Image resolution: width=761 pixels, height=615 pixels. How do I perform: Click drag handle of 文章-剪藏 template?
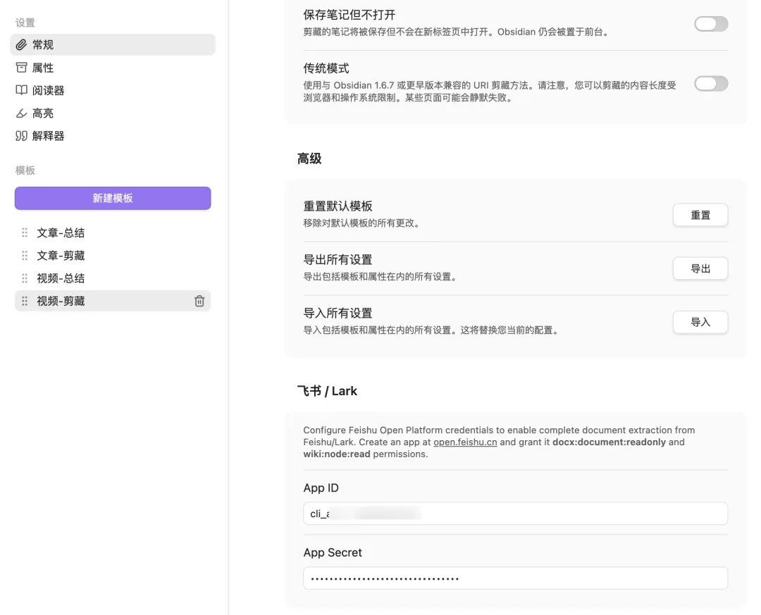pos(25,256)
